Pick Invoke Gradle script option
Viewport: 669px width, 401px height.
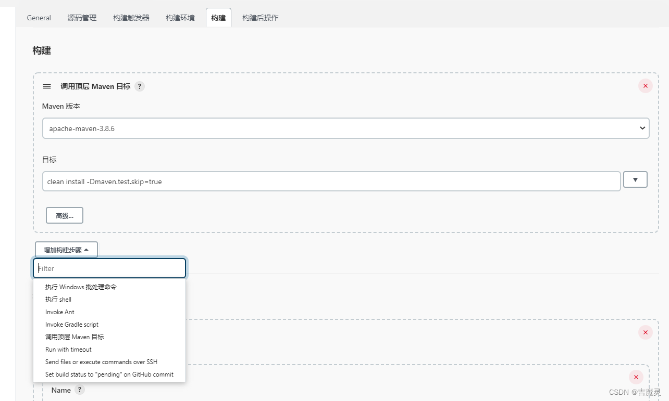click(x=71, y=324)
